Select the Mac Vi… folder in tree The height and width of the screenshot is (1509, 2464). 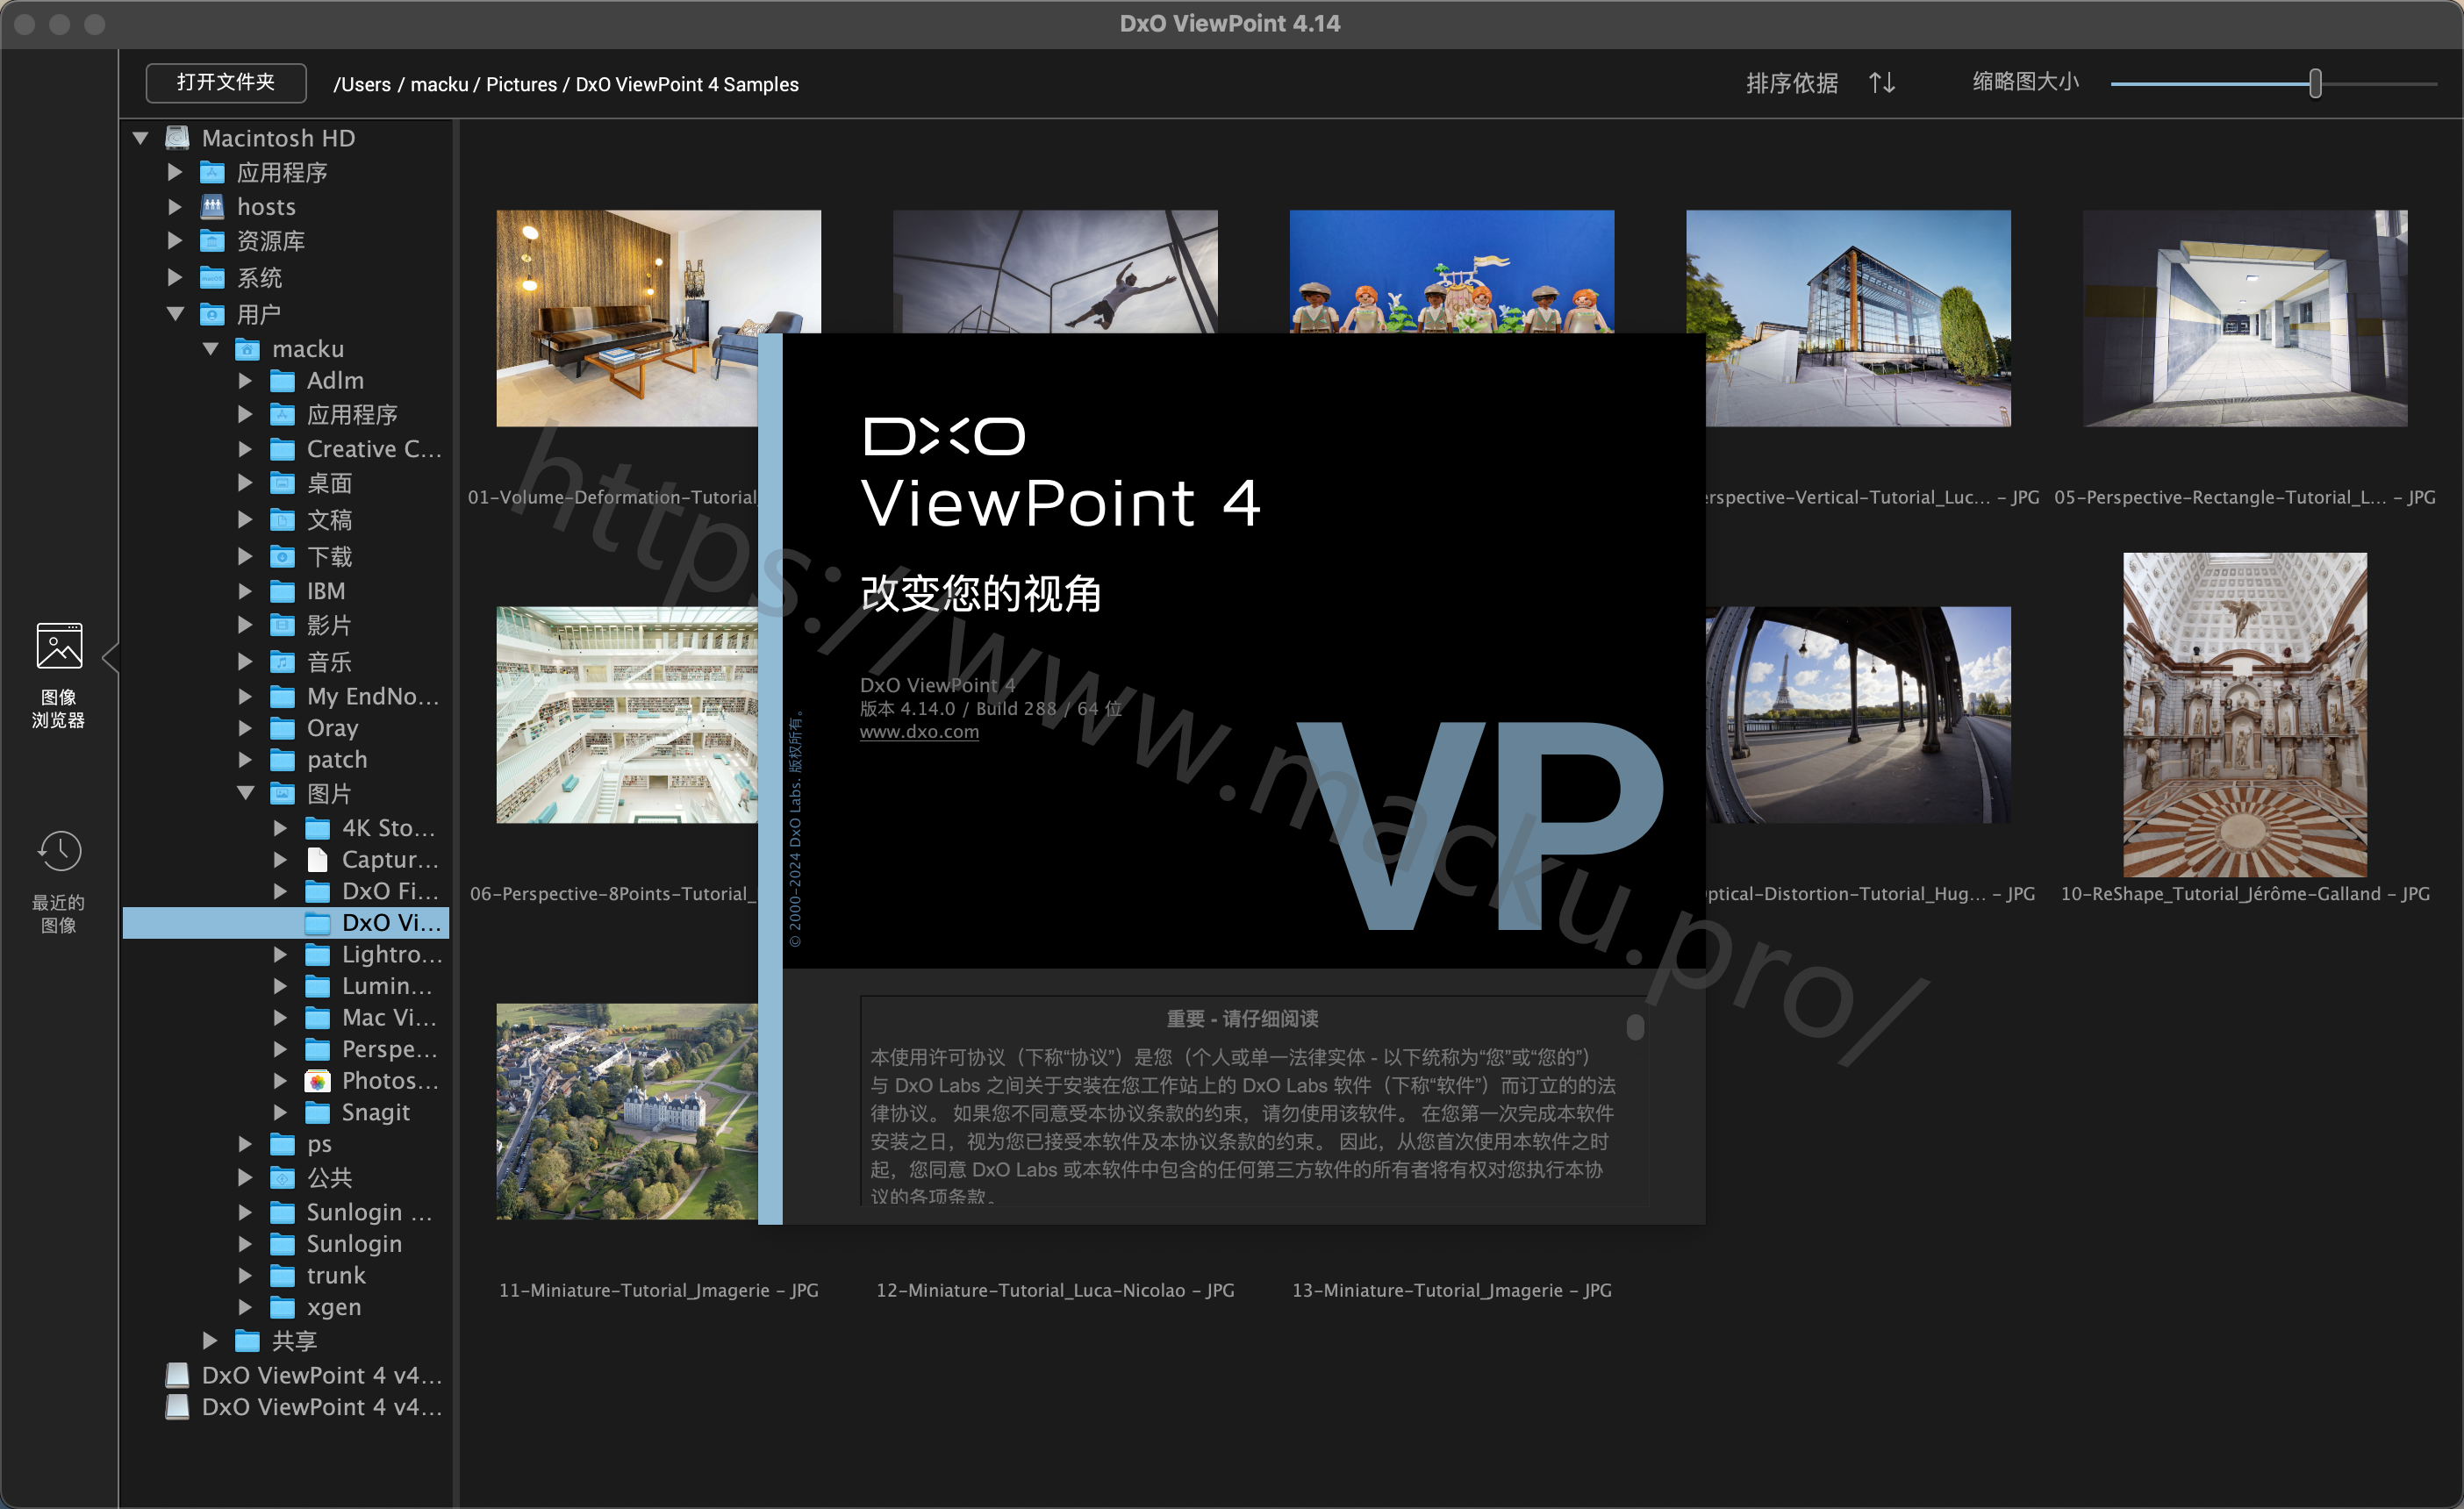coord(389,1018)
